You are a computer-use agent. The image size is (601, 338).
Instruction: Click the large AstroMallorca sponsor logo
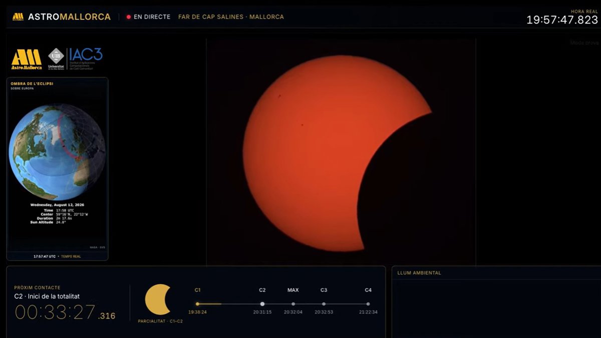(27, 59)
